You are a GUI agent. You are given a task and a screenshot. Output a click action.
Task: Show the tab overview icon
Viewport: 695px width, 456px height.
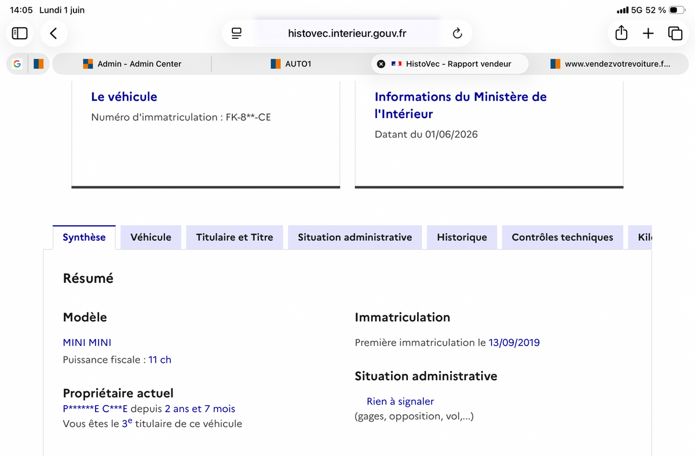click(x=675, y=34)
